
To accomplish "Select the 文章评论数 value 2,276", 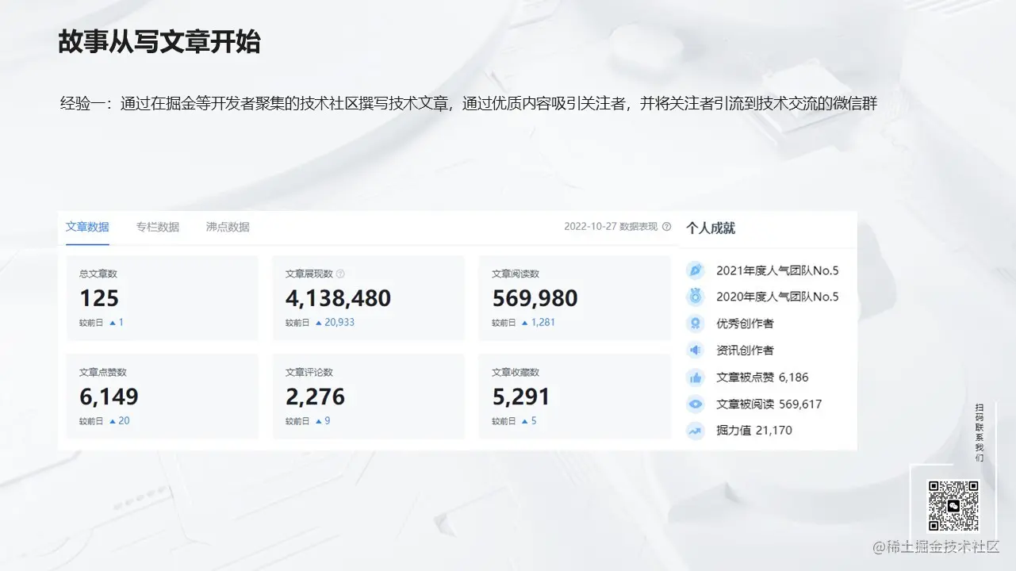I will coord(315,397).
